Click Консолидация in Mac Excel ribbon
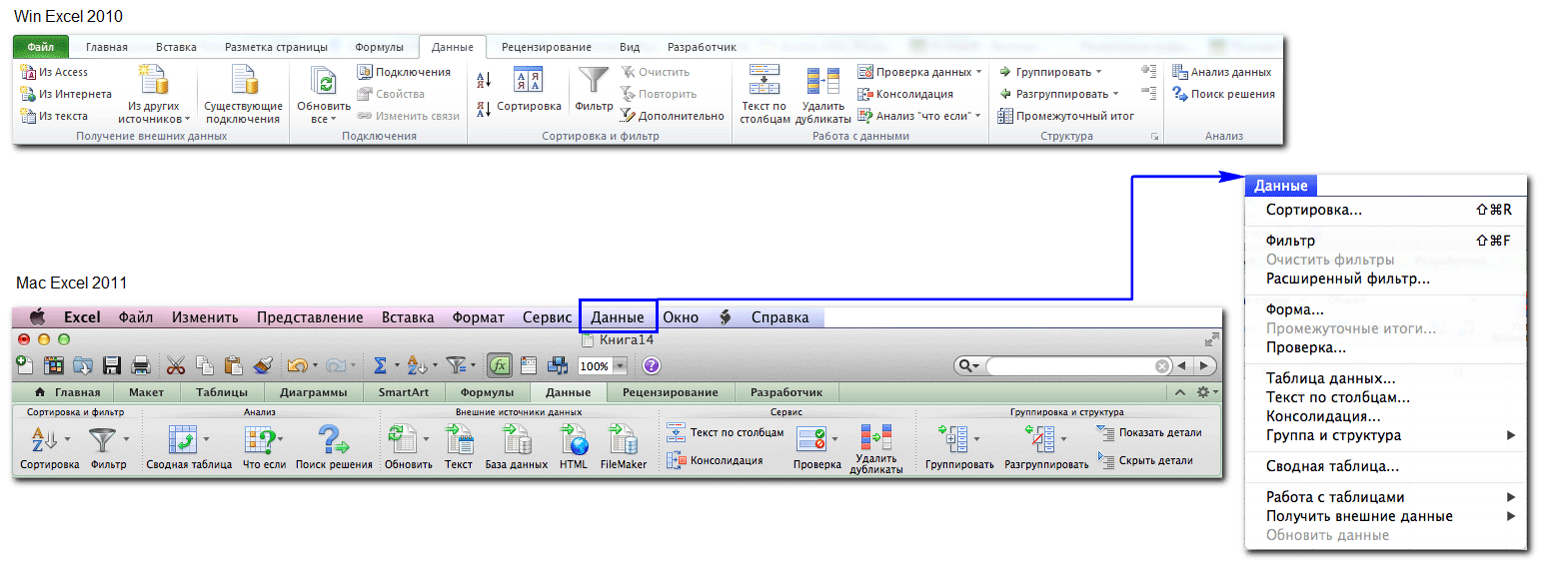This screenshot has height=569, width=1548. tap(716, 460)
